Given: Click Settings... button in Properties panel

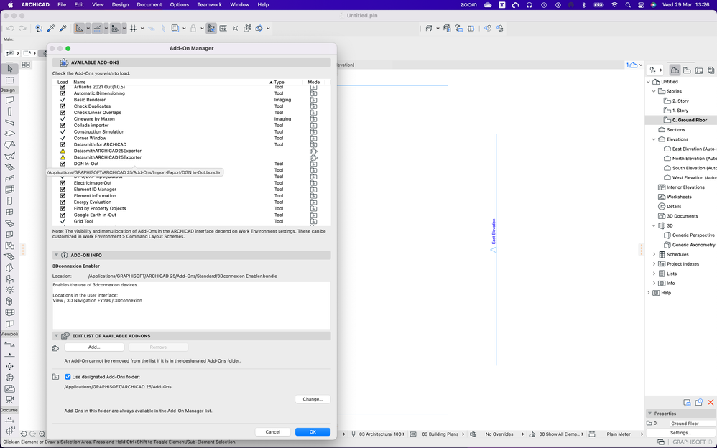Looking at the screenshot, I should point(680,433).
